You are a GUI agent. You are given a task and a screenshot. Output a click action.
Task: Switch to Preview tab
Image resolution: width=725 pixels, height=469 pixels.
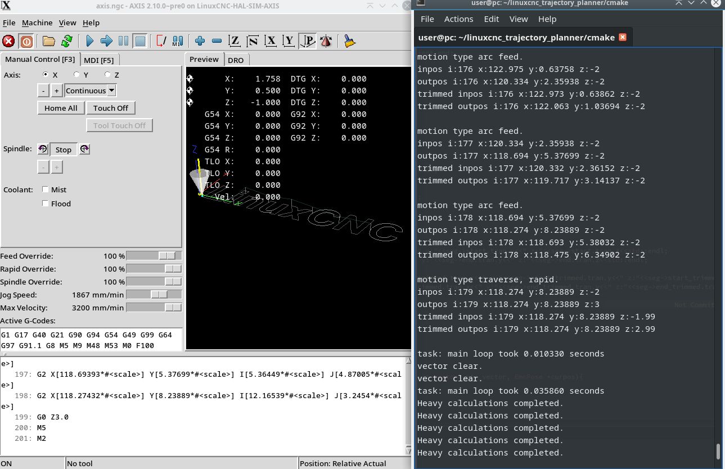tap(204, 59)
